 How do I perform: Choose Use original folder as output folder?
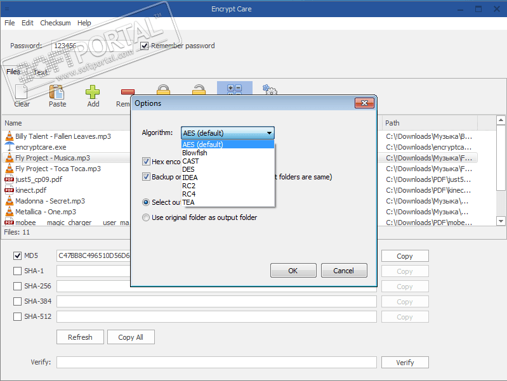146,217
